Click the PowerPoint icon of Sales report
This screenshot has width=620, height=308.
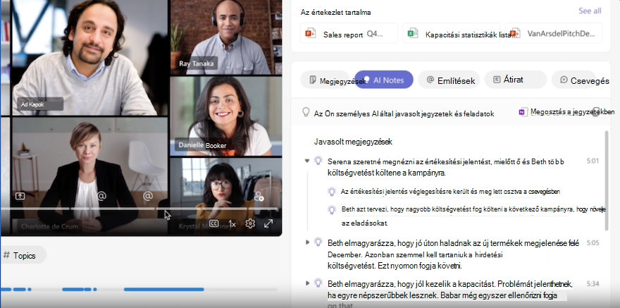click(x=311, y=34)
